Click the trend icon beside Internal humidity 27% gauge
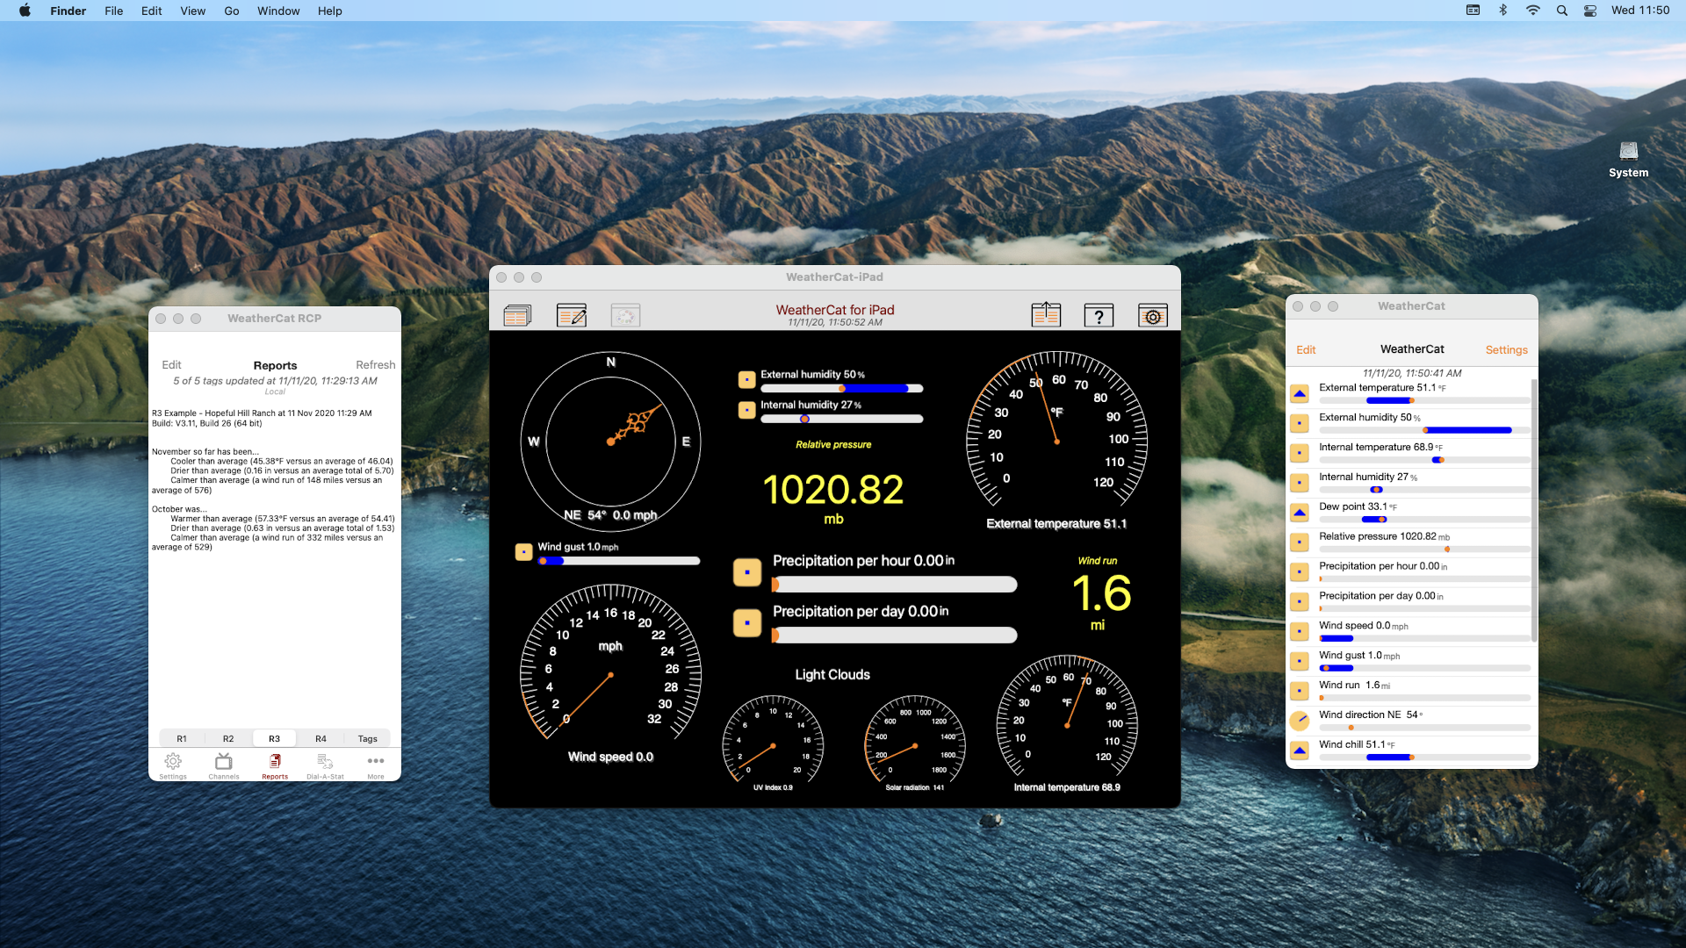 [746, 410]
